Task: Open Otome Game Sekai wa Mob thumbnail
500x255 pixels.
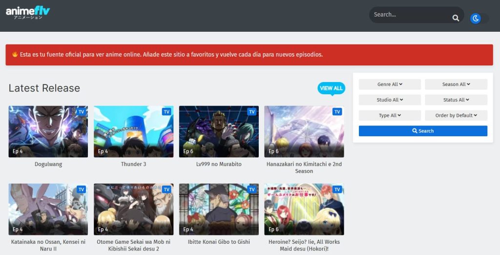Action: pos(134,210)
